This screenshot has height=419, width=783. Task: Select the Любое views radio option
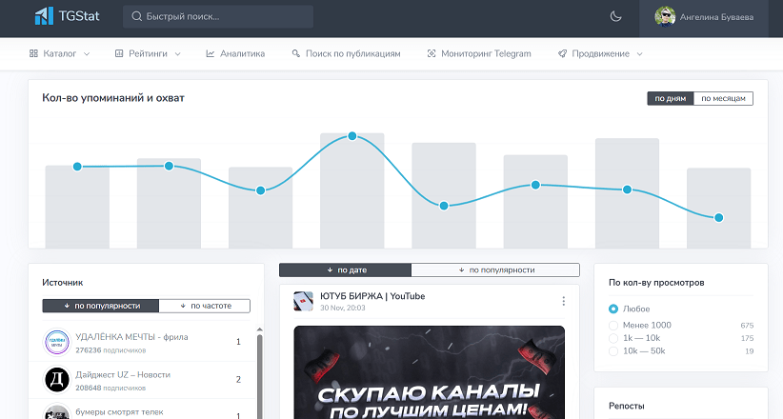pyautogui.click(x=613, y=309)
